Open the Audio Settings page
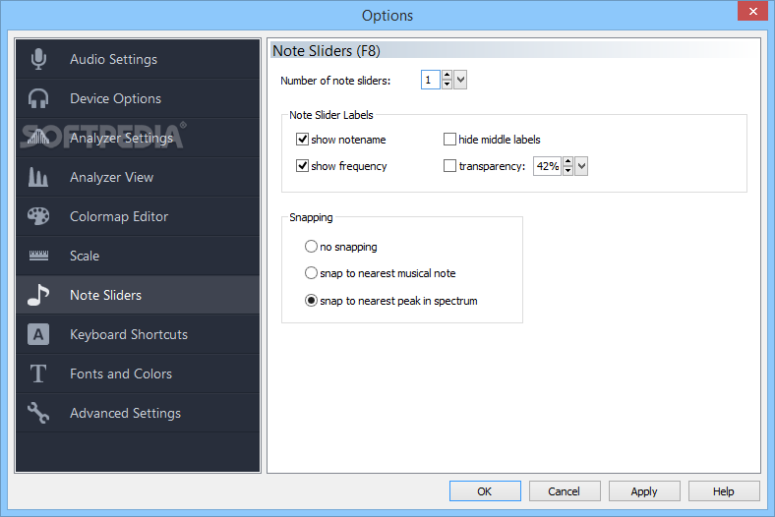The width and height of the screenshot is (775, 517). click(x=138, y=59)
